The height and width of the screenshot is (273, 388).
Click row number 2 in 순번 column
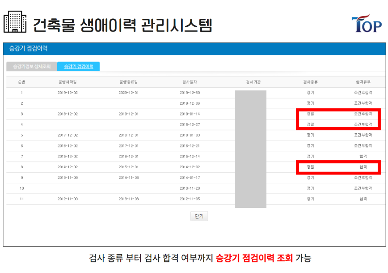[x=22, y=103]
